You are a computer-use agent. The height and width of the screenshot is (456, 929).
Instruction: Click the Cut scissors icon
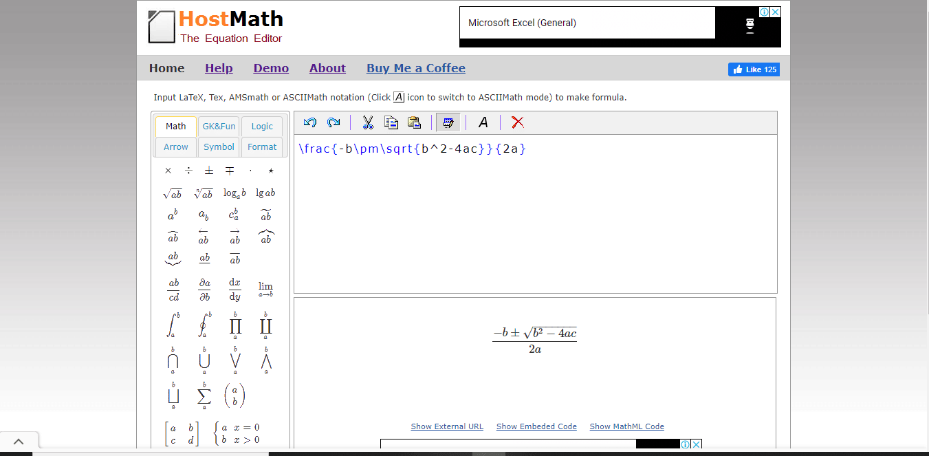368,122
